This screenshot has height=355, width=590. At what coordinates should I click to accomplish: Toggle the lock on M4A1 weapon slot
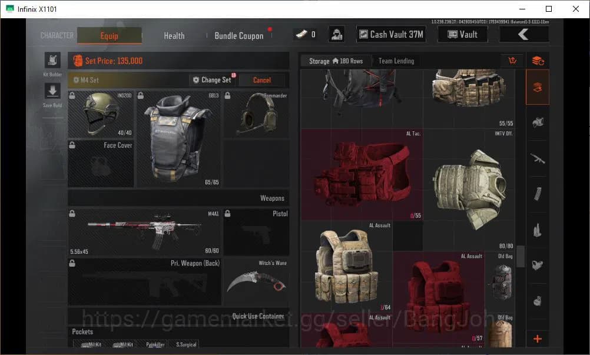click(72, 213)
